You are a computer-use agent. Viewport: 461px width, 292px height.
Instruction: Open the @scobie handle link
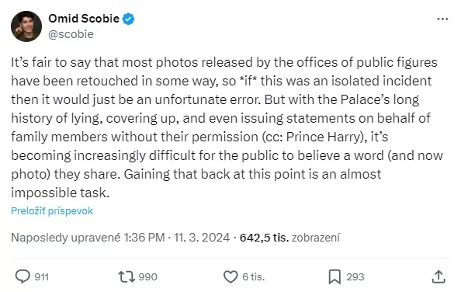(71, 34)
